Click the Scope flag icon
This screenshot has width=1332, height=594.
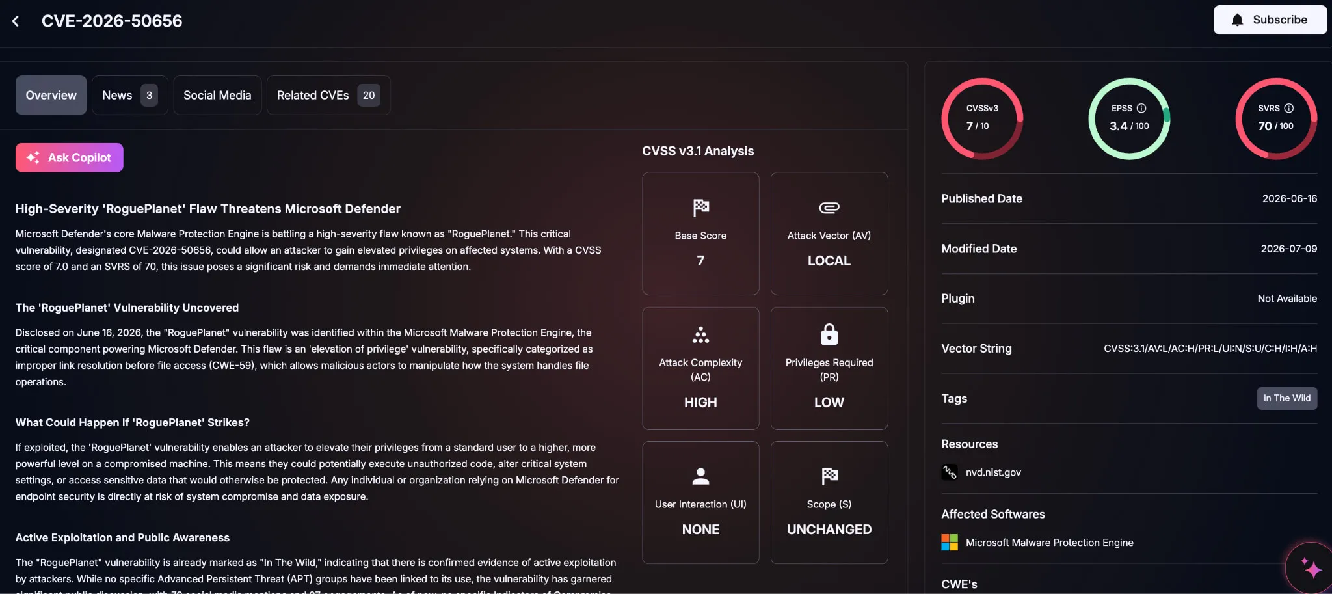(829, 476)
